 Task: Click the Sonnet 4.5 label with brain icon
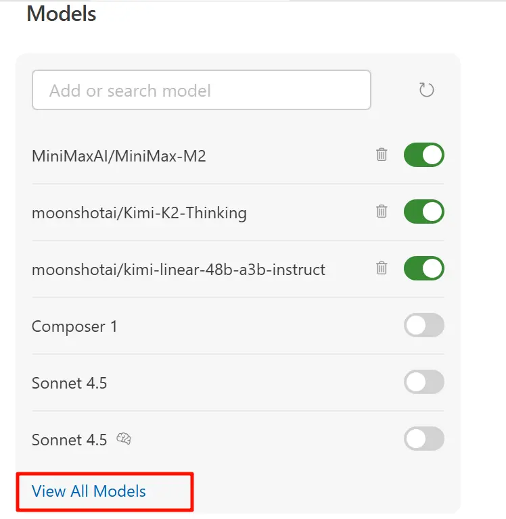(69, 440)
